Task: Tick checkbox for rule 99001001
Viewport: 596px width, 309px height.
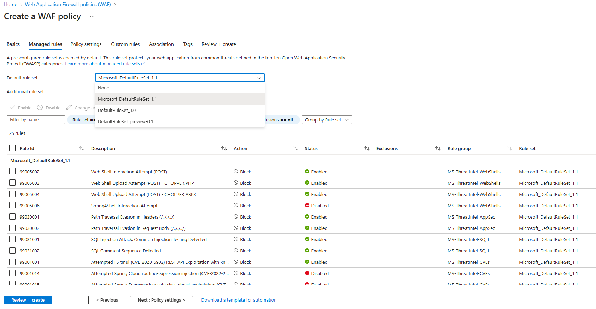Action: (12, 262)
